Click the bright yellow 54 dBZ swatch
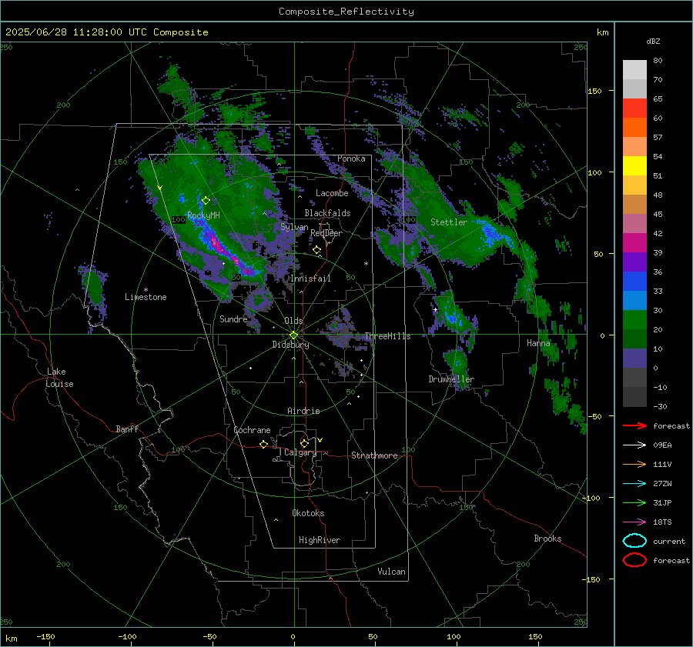Screen dimensions: 693x647 634,166
